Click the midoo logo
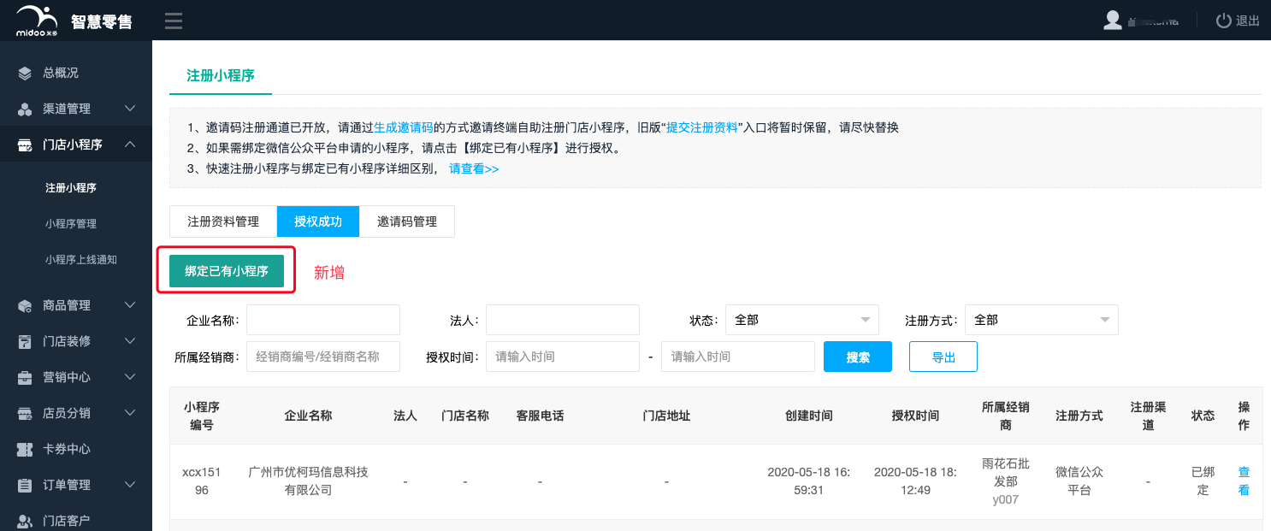Viewport: 1271px width, 531px height. pos(37,21)
